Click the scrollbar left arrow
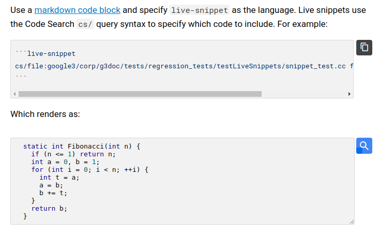This screenshot has width=379, height=234. click(14, 94)
